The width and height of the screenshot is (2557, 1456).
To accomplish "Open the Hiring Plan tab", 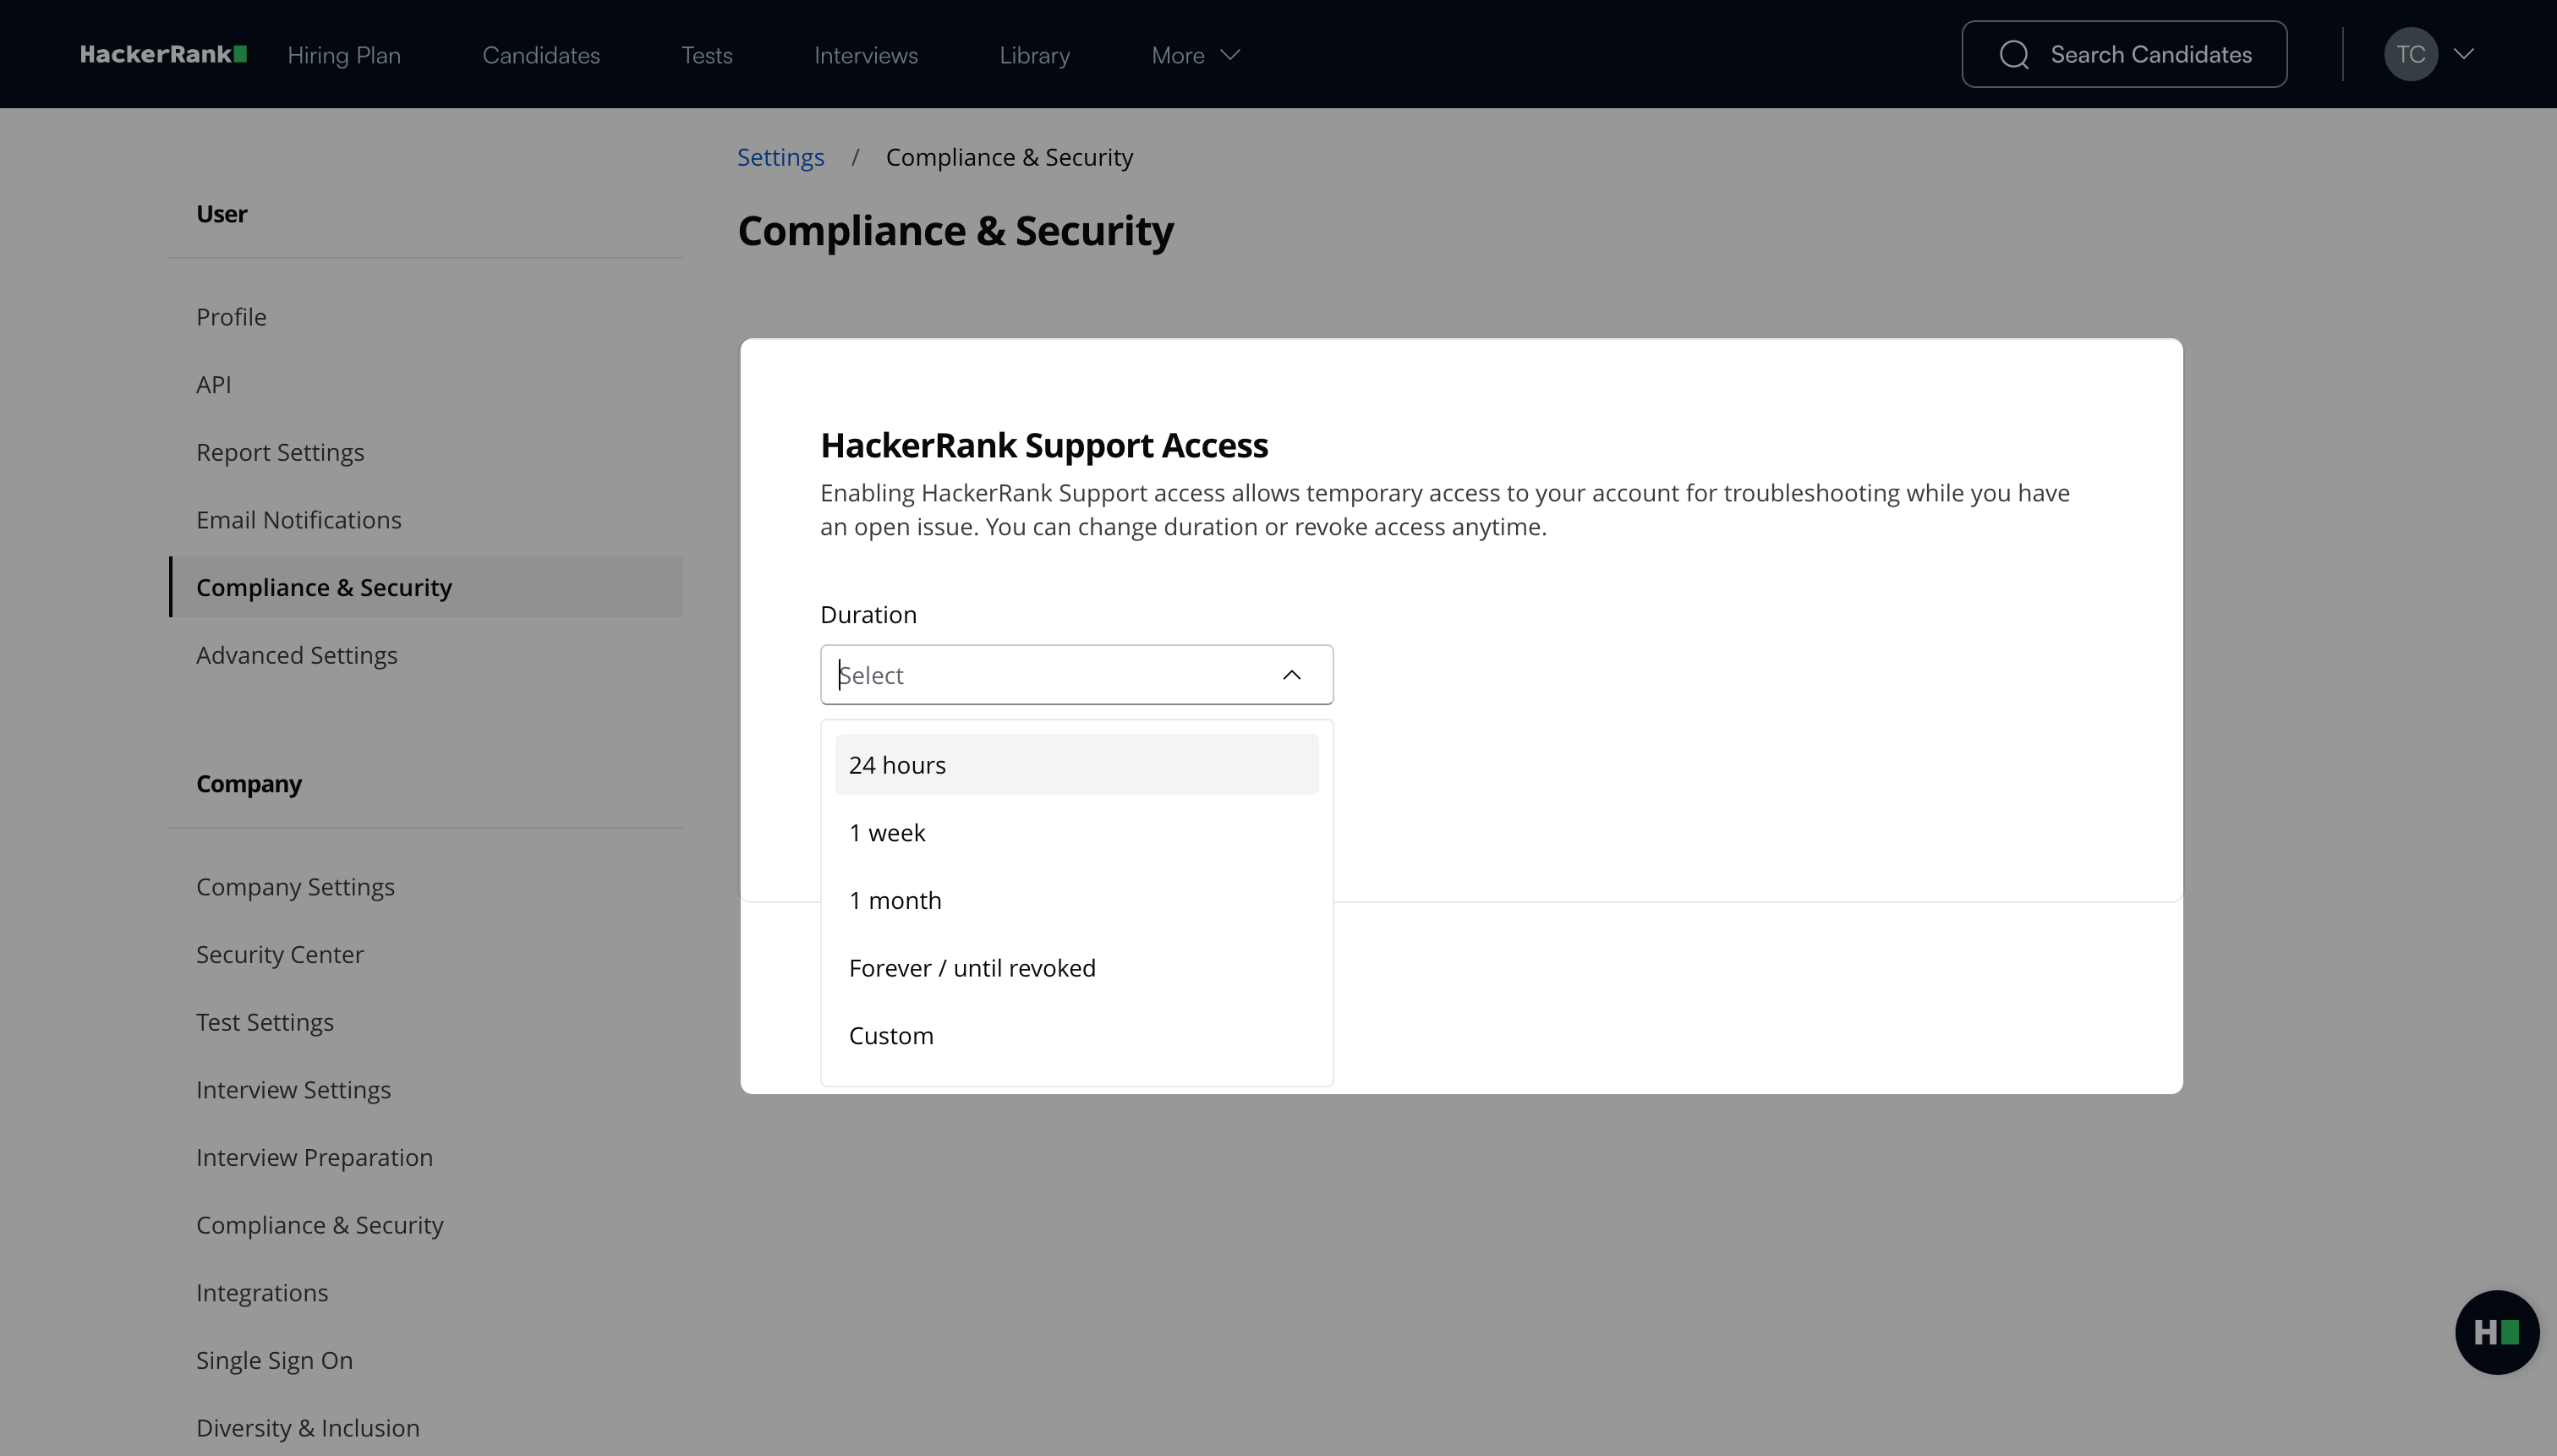I will 344,55.
